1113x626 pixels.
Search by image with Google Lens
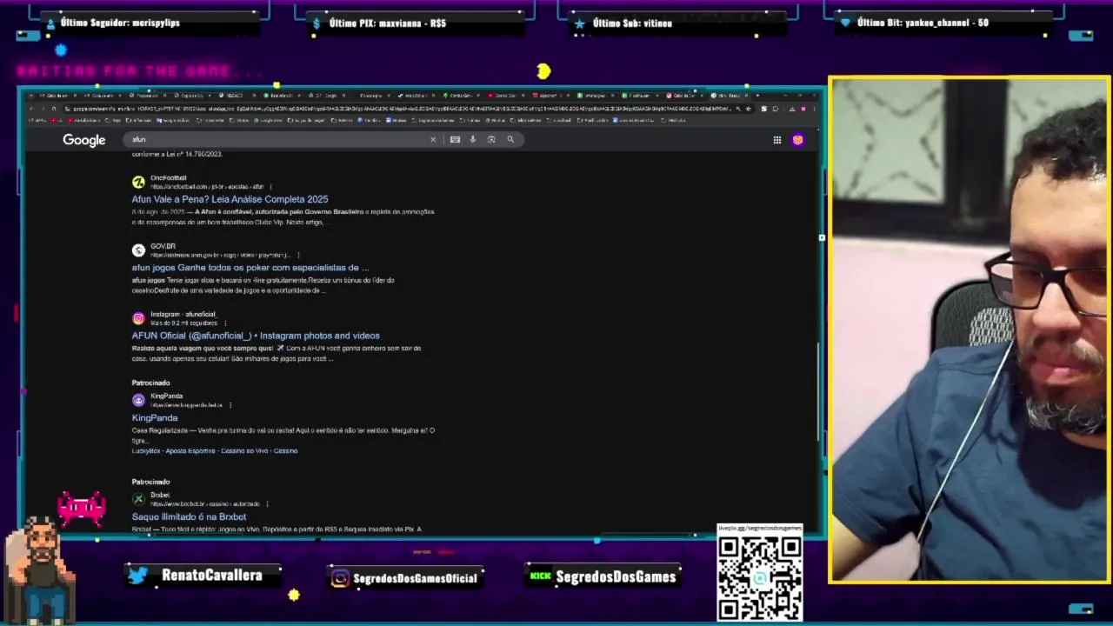pyautogui.click(x=491, y=139)
